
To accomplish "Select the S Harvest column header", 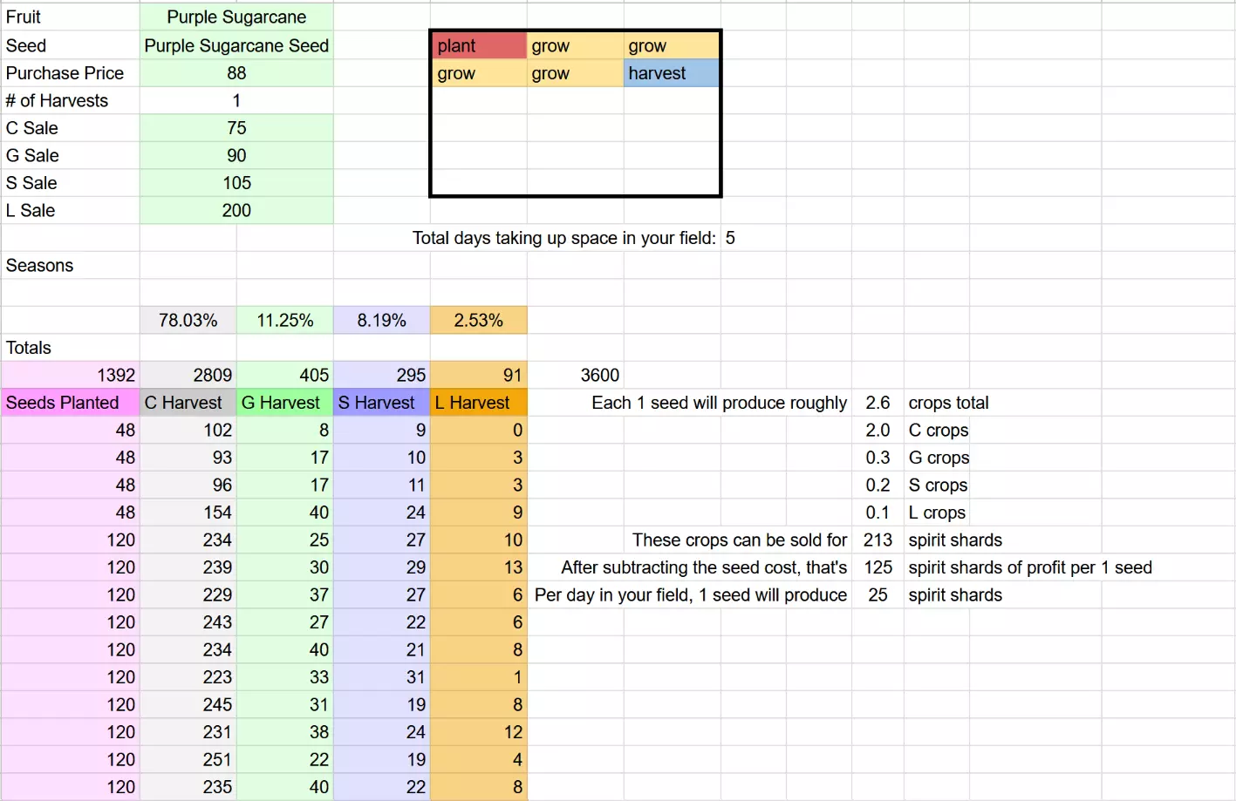I will [x=381, y=403].
